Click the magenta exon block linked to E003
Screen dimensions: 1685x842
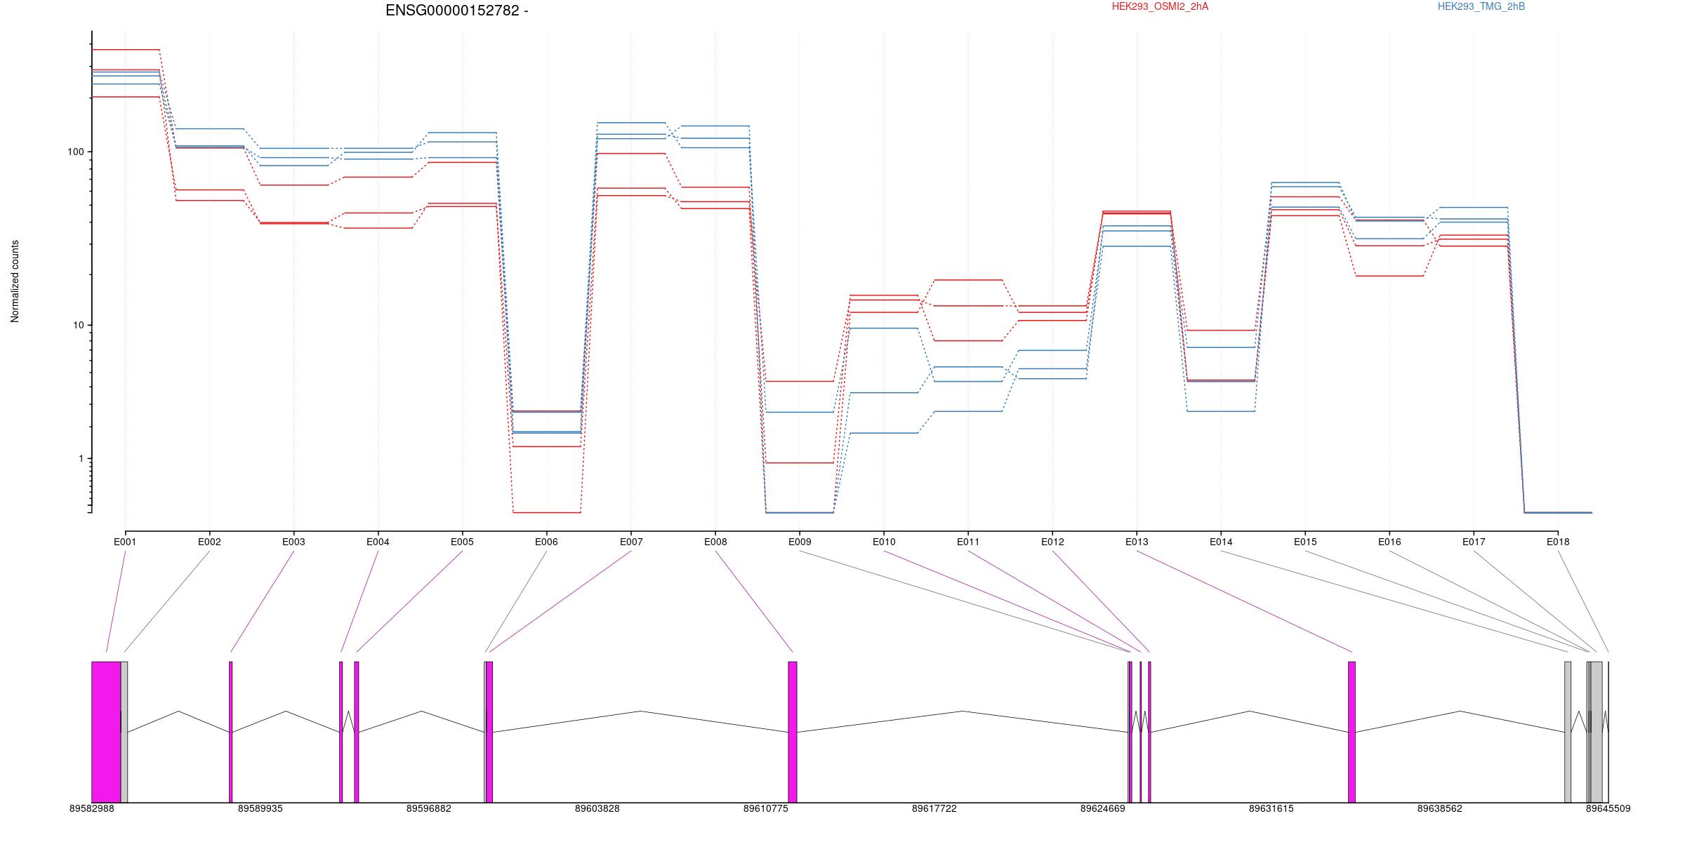click(230, 732)
